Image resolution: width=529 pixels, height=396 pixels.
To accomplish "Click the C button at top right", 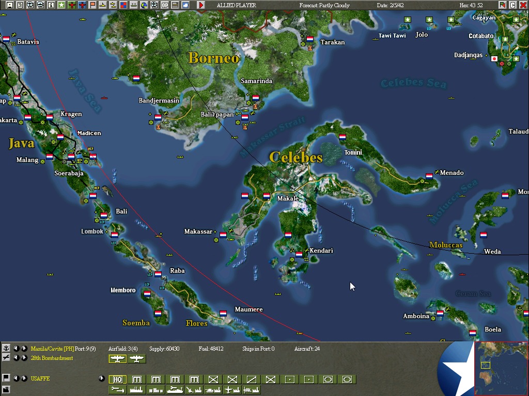I will click(512, 5).
